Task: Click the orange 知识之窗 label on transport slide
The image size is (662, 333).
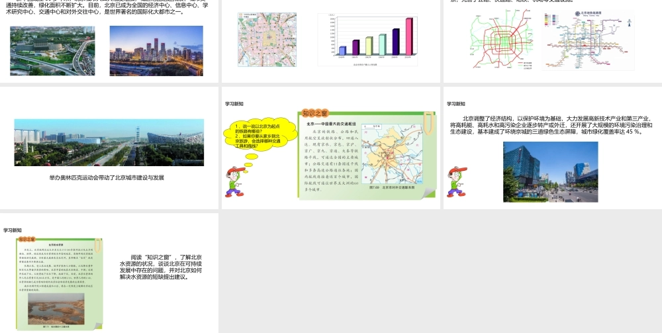Action: click(x=315, y=113)
